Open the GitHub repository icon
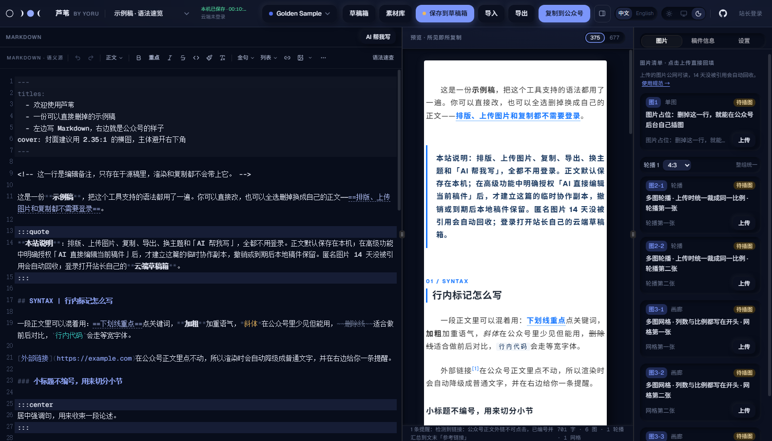This screenshot has width=772, height=441. (723, 14)
